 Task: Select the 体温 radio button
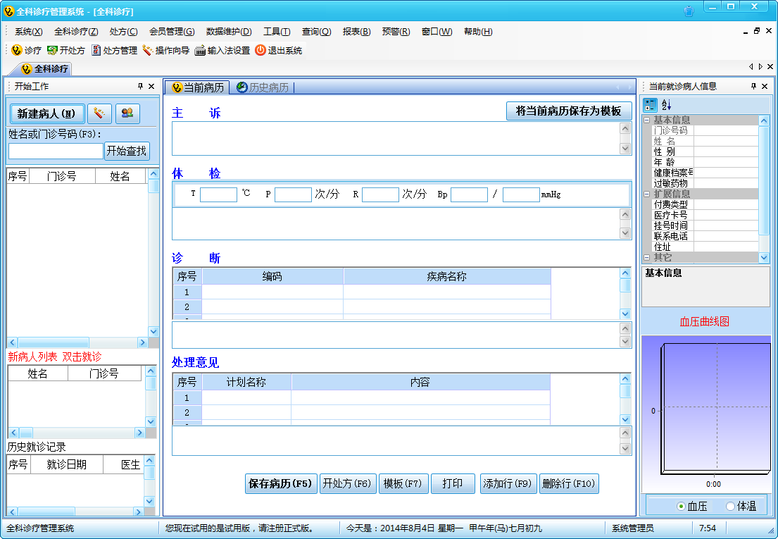[730, 507]
